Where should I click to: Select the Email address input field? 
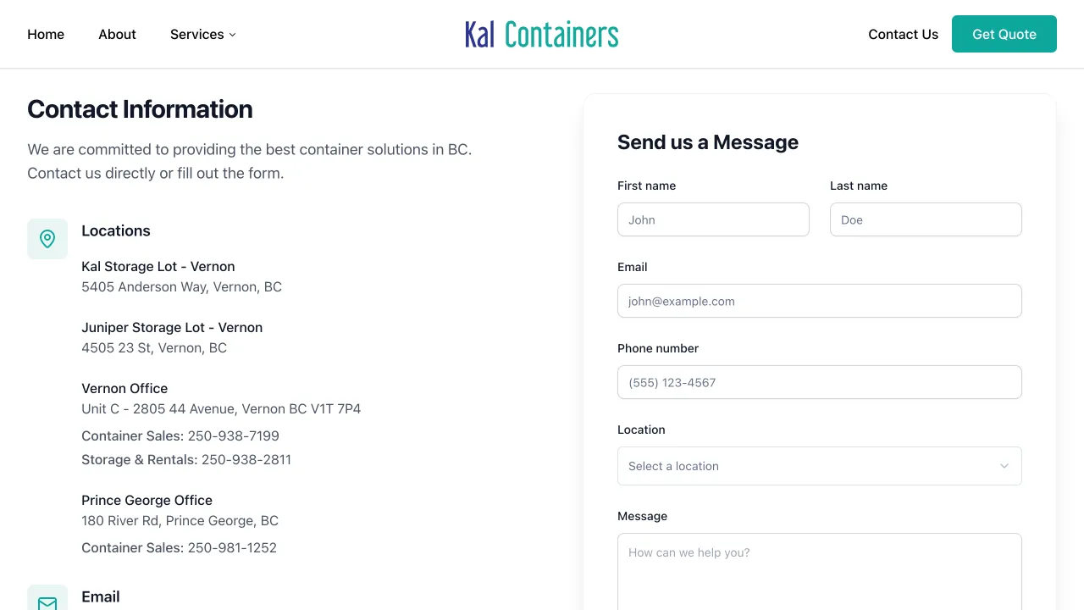[819, 301]
